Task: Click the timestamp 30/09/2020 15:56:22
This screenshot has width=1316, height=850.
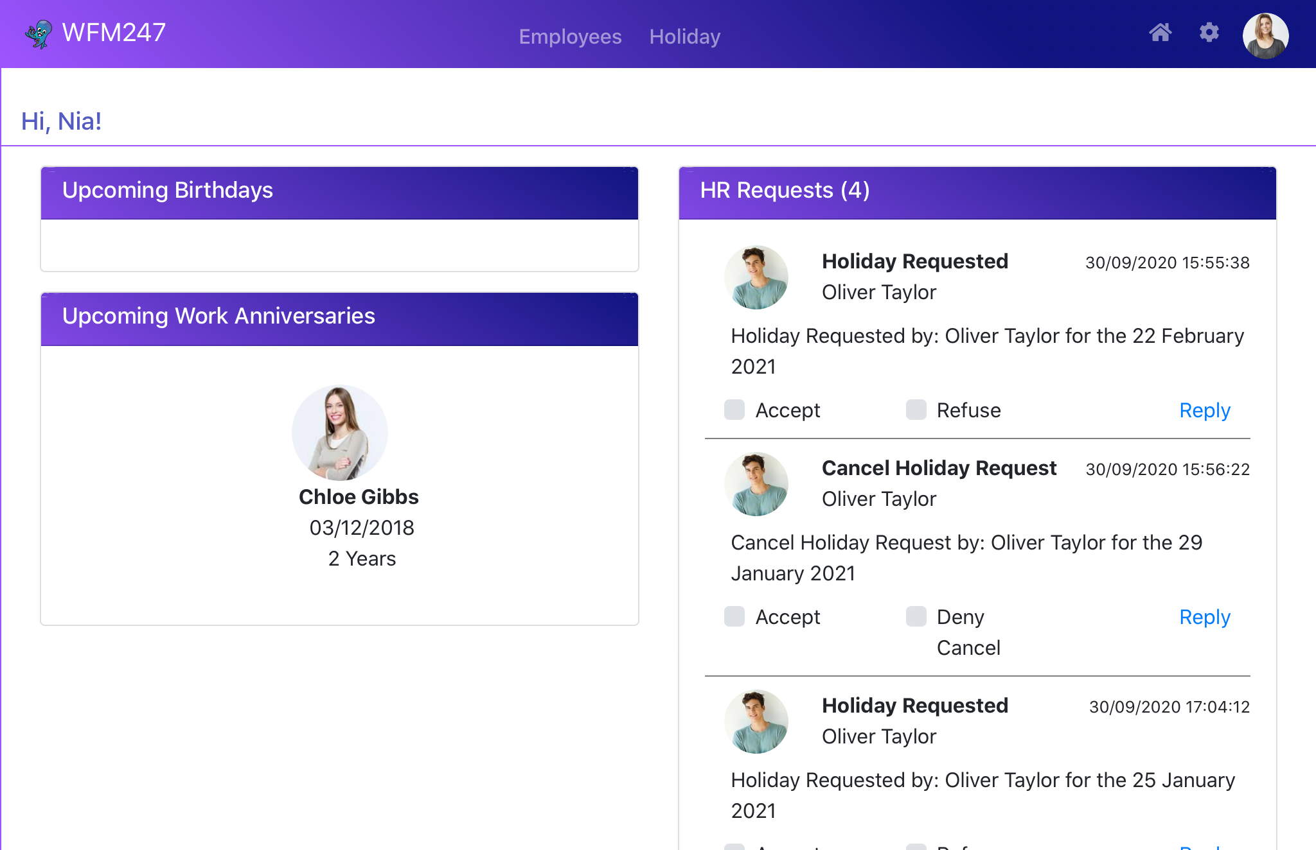Action: [x=1168, y=469]
